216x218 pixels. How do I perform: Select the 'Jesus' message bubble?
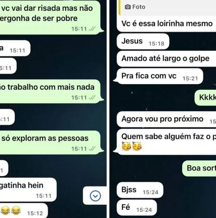point(143,41)
